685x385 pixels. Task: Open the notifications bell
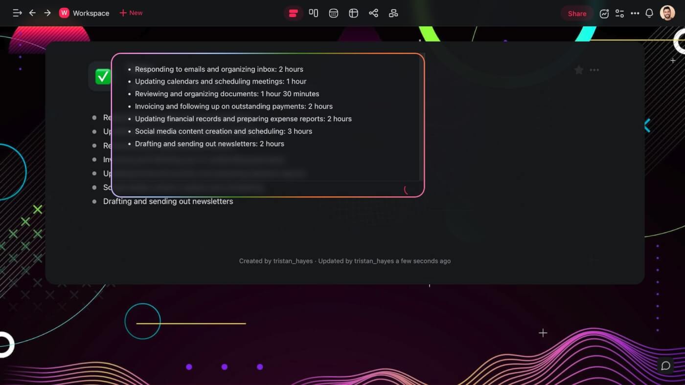coord(649,13)
